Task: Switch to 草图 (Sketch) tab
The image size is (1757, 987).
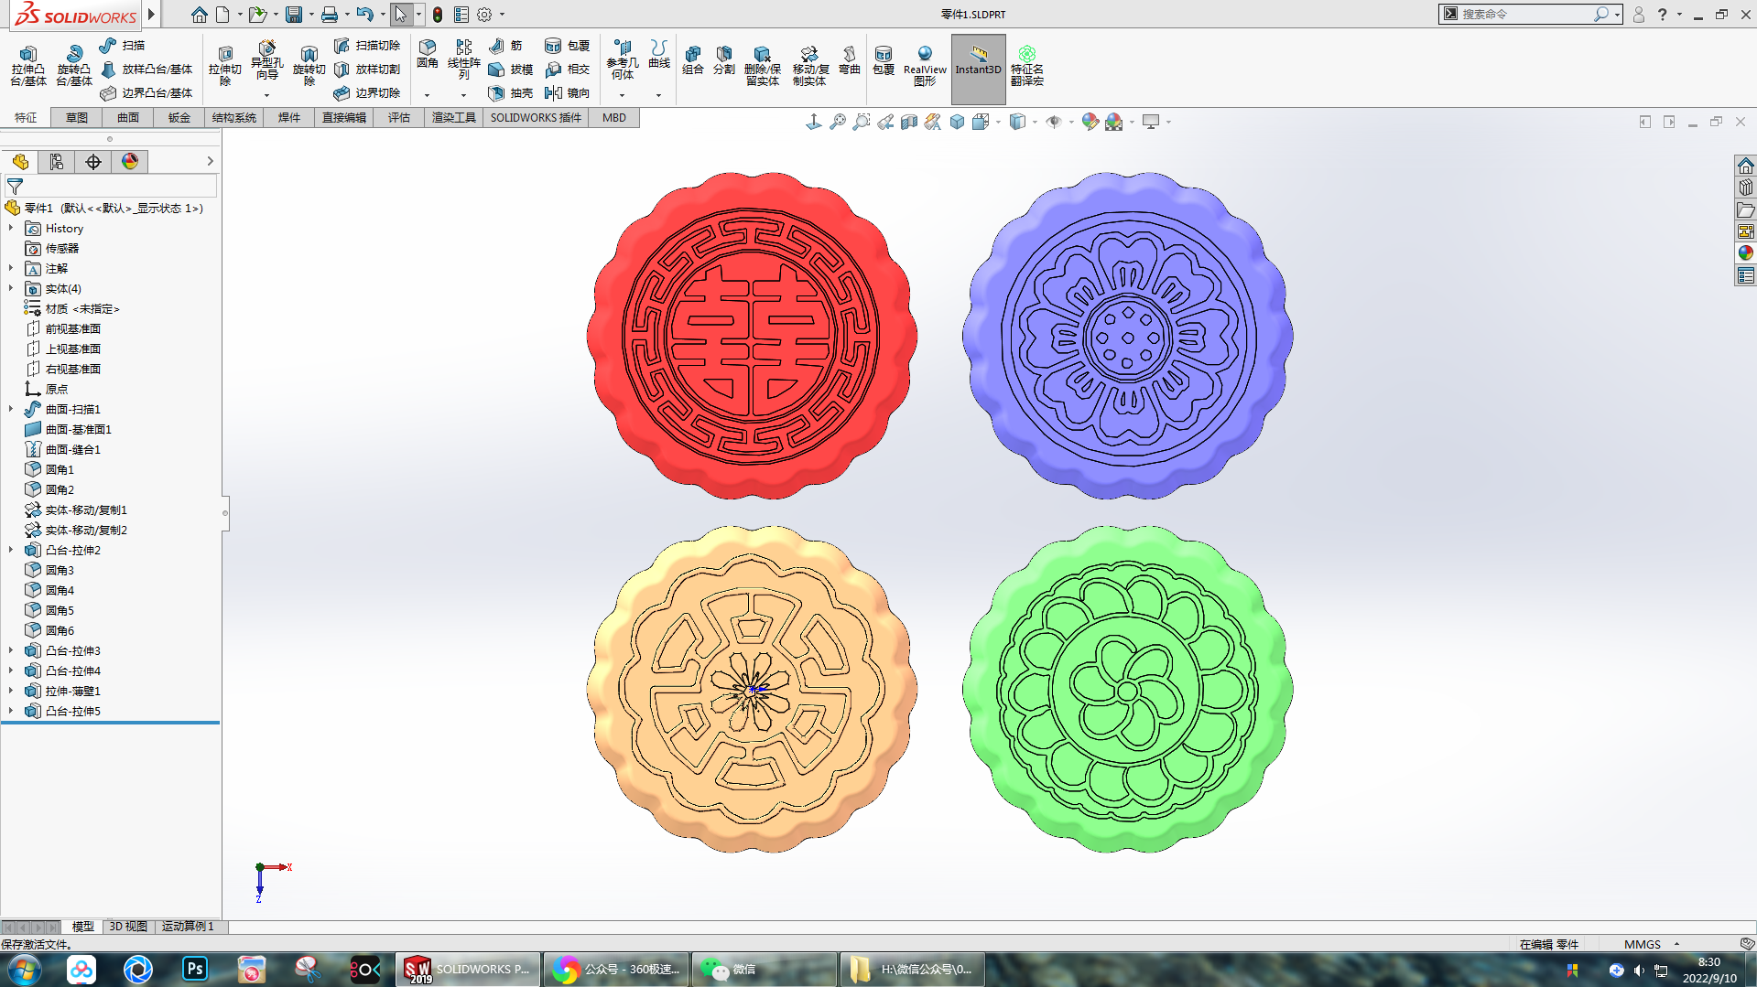Action: click(77, 118)
